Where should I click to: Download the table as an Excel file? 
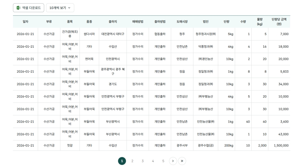coord(28,8)
